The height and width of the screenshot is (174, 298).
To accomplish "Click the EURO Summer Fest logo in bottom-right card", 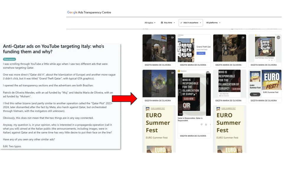I will 218,109.
